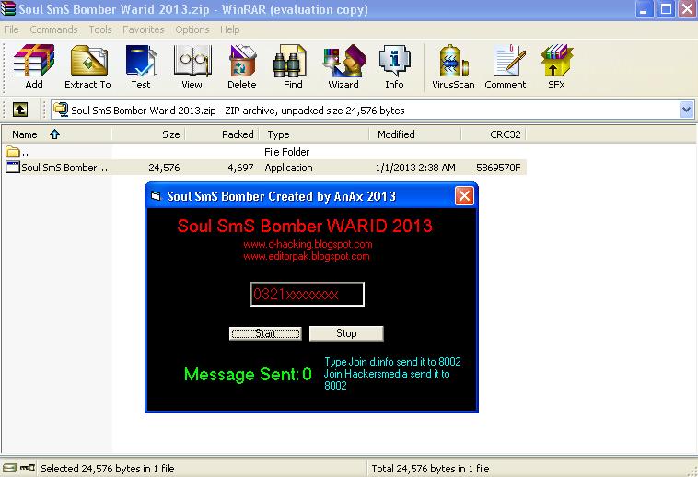Click the Stop button in bomber dialog
698x477 pixels.
[346, 333]
